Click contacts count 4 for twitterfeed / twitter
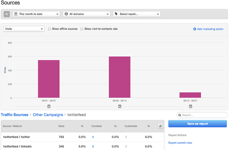 [x=93, y=137]
